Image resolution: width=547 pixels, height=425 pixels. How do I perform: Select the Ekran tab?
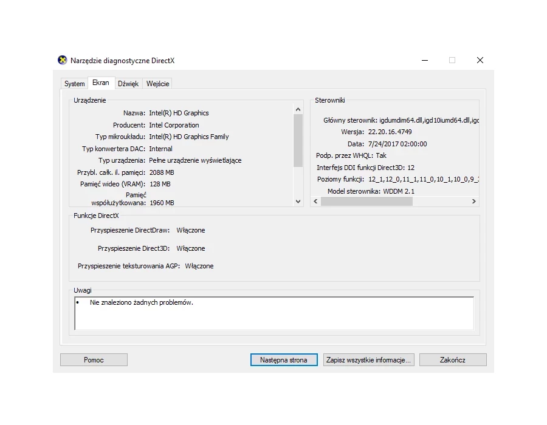coord(101,83)
